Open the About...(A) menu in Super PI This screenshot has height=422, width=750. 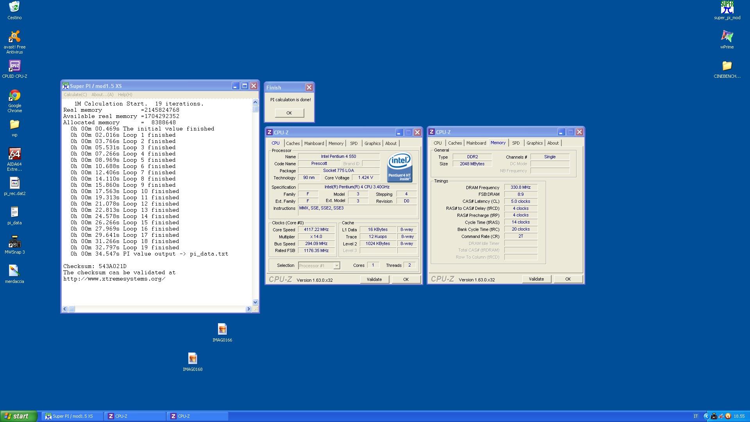(102, 95)
